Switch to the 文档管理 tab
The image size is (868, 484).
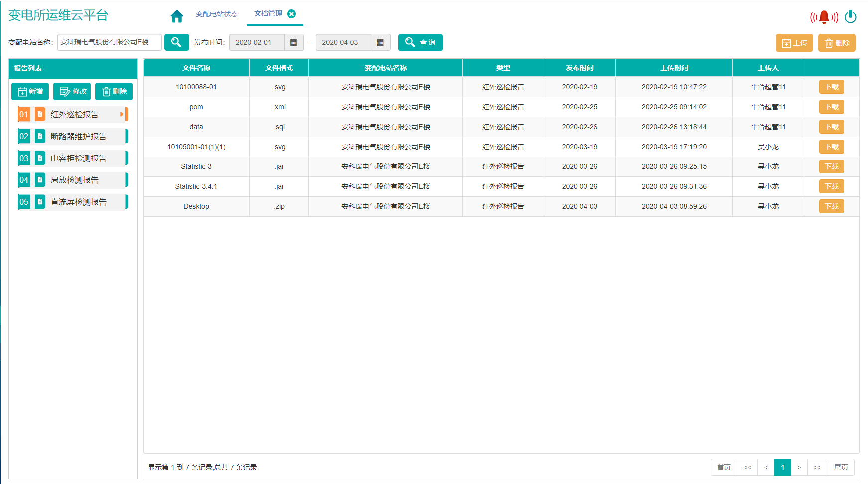(268, 13)
